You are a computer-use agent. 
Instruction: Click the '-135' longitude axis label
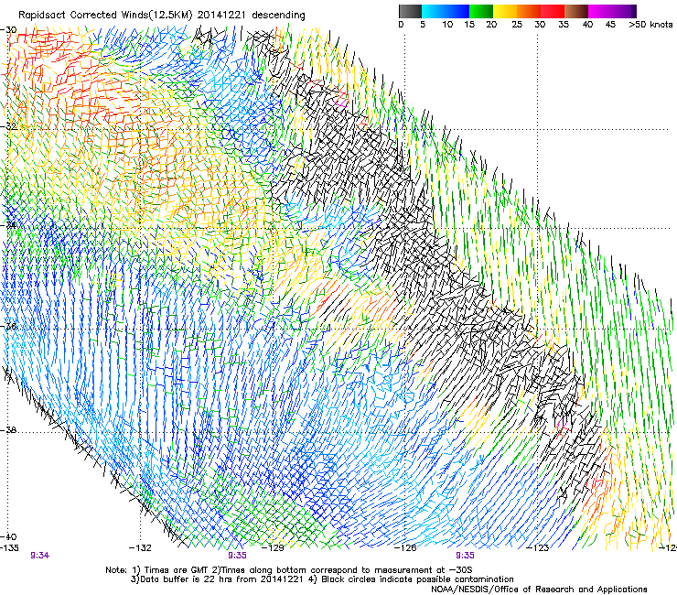(x=9, y=548)
